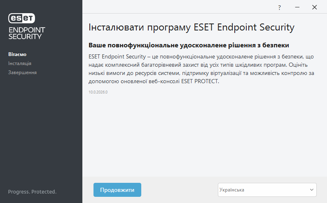Click the ESET logo in sidebar
Screen dimensions: 327x203
pos(22,18)
